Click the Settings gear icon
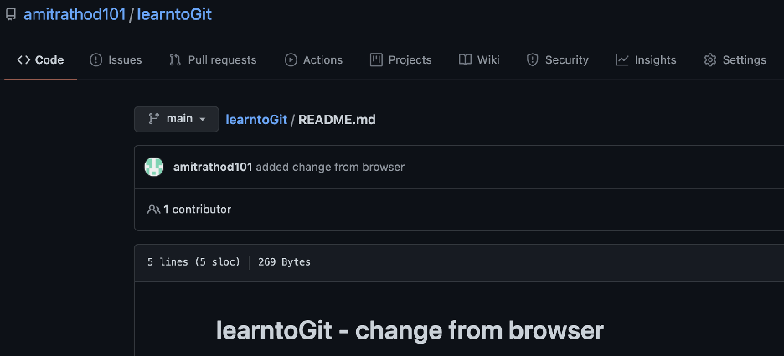This screenshot has width=784, height=357. pos(710,60)
